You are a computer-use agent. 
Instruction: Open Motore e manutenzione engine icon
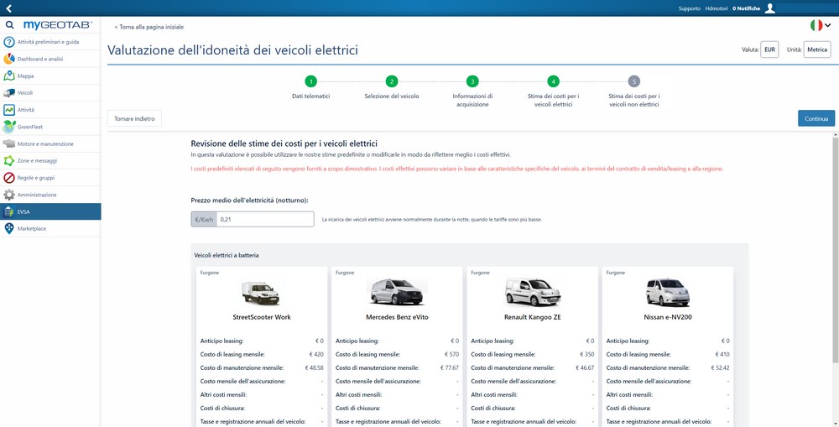9,144
